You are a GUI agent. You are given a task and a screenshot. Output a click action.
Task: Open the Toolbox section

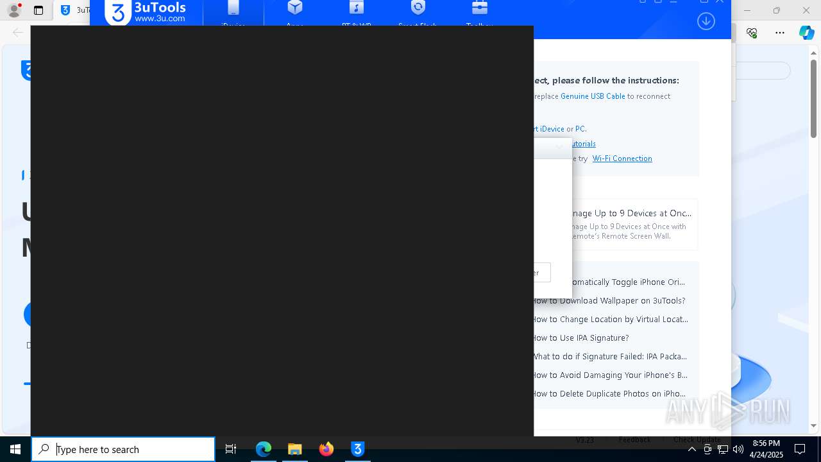[x=479, y=13]
